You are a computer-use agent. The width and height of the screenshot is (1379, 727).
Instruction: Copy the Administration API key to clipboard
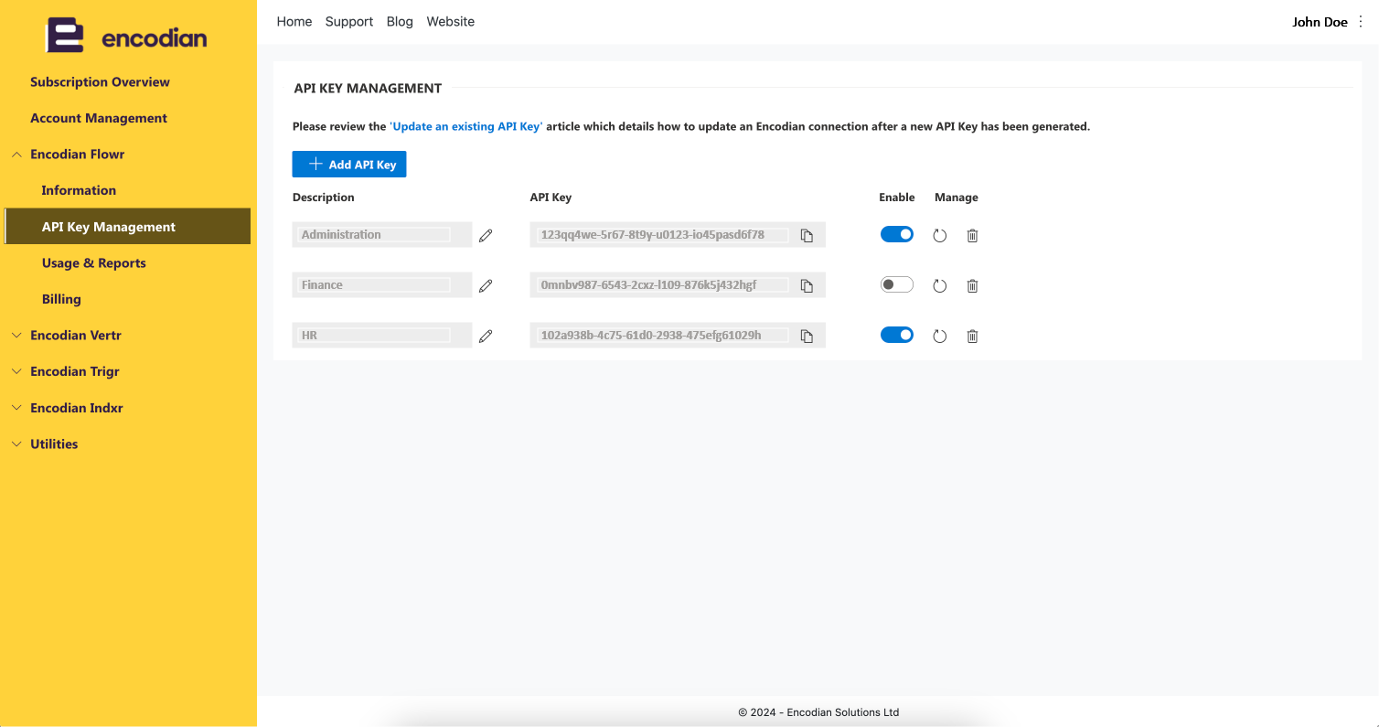[x=807, y=235]
